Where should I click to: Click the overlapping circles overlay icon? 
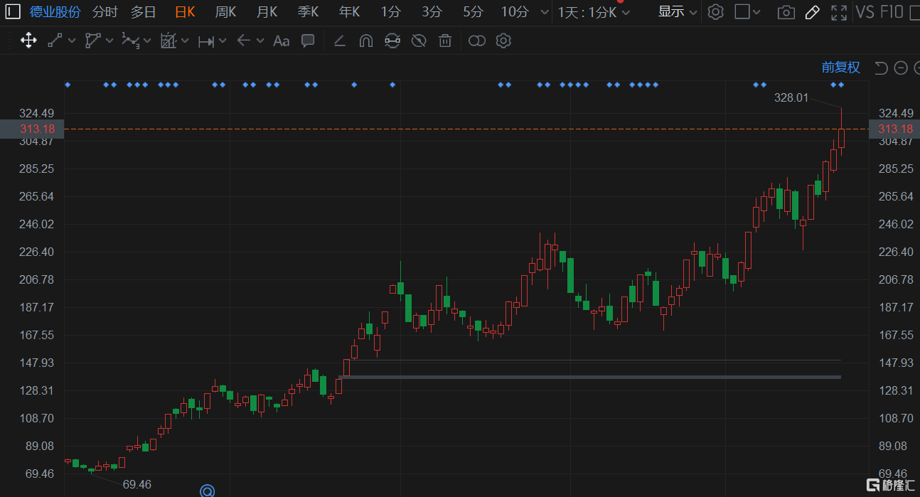point(477,41)
